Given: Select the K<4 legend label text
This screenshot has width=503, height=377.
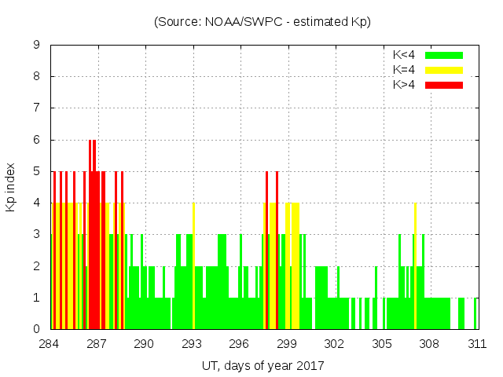Looking at the screenshot, I should (x=404, y=55).
